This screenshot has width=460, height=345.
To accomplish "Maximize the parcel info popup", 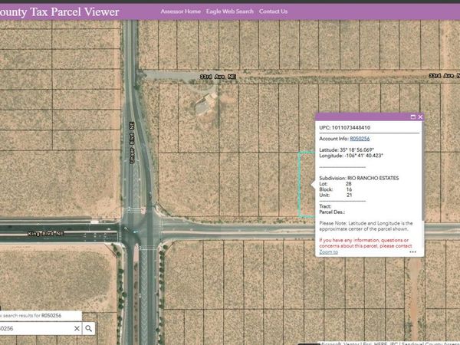I will tap(412, 117).
